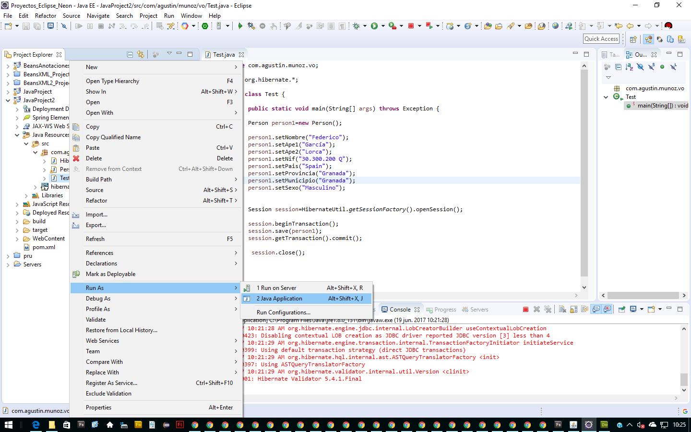Image resolution: width=691 pixels, height=432 pixels.
Task: Click the editor vertical scrollbar
Action: (584, 173)
